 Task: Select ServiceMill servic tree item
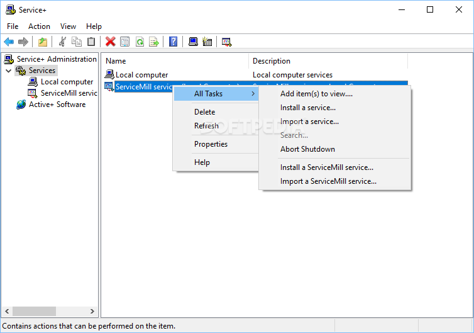coord(69,93)
